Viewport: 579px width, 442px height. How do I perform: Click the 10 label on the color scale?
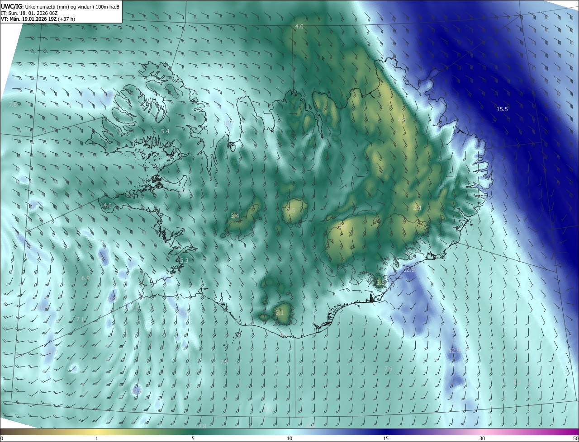point(289,438)
